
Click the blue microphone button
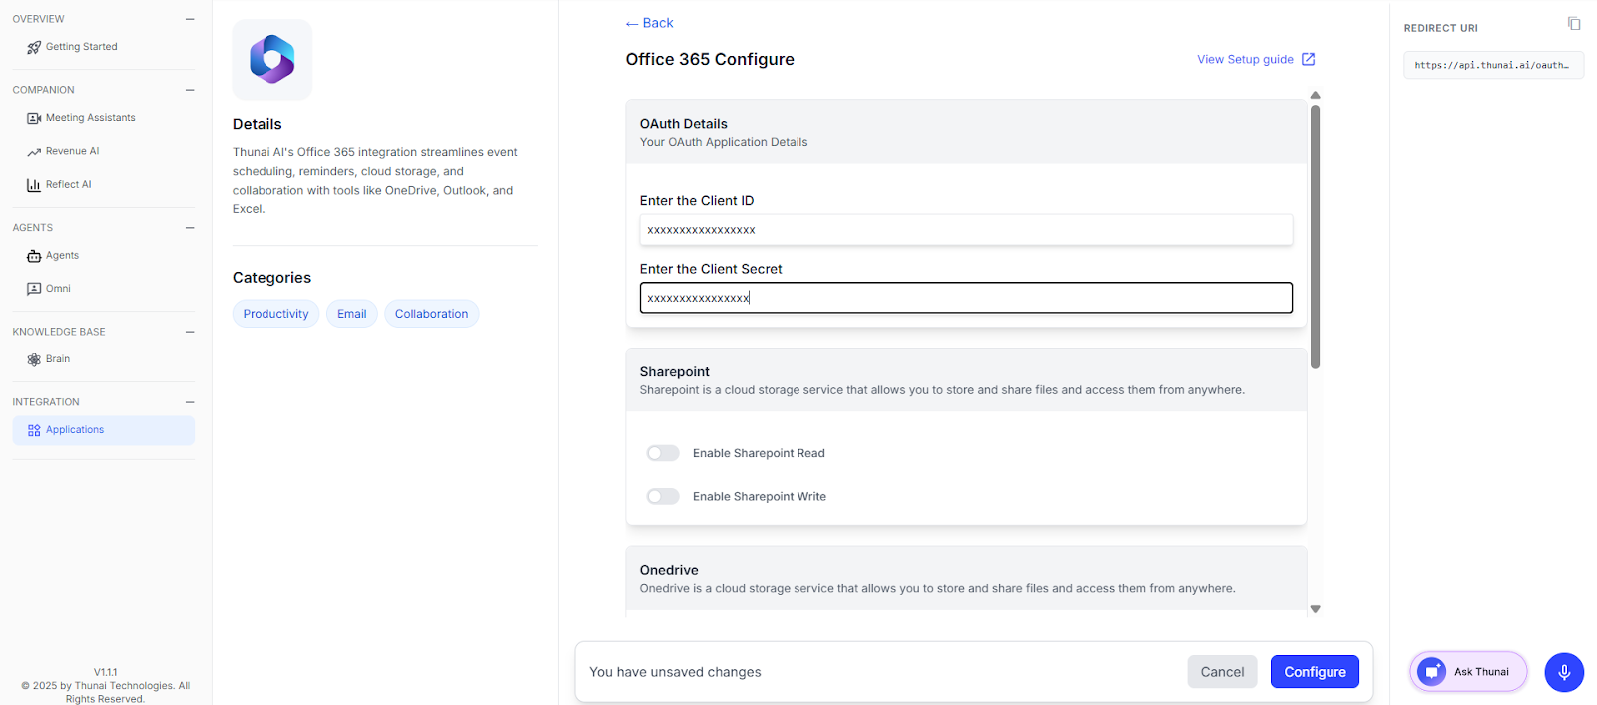[x=1564, y=672]
